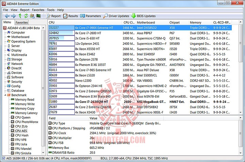Sort by the Memory column header

coord(200,22)
